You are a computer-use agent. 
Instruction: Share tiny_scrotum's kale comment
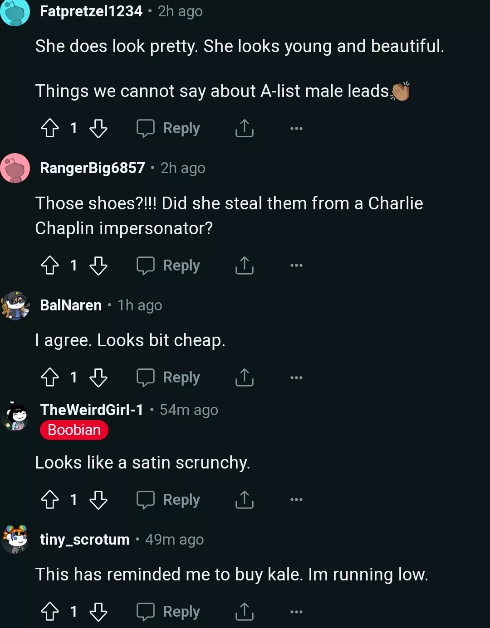(x=244, y=612)
